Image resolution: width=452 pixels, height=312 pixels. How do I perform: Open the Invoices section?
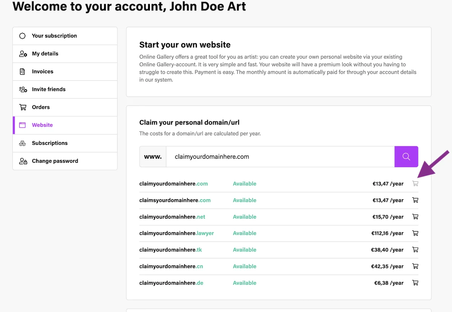tap(65, 71)
